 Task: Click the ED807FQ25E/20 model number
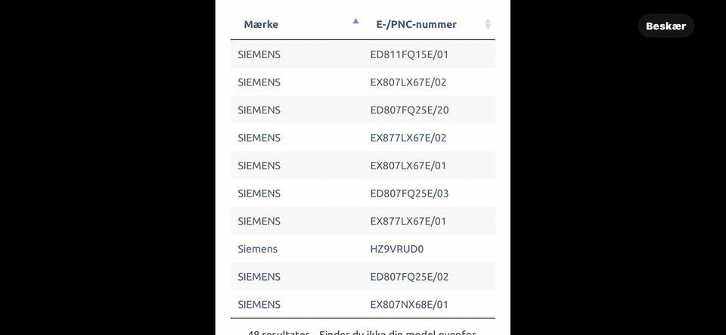[x=409, y=110]
